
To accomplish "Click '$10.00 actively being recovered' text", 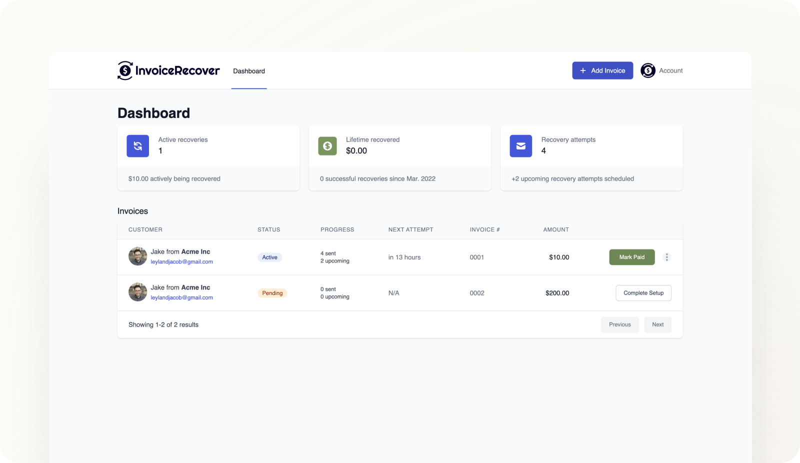I will click(x=174, y=179).
